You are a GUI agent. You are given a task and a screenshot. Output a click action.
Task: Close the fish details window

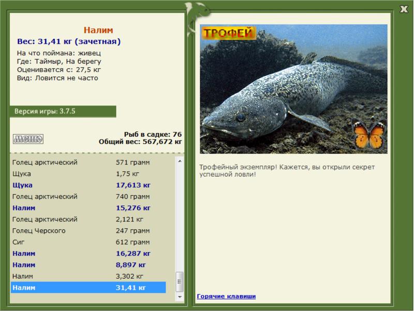tap(404, 9)
